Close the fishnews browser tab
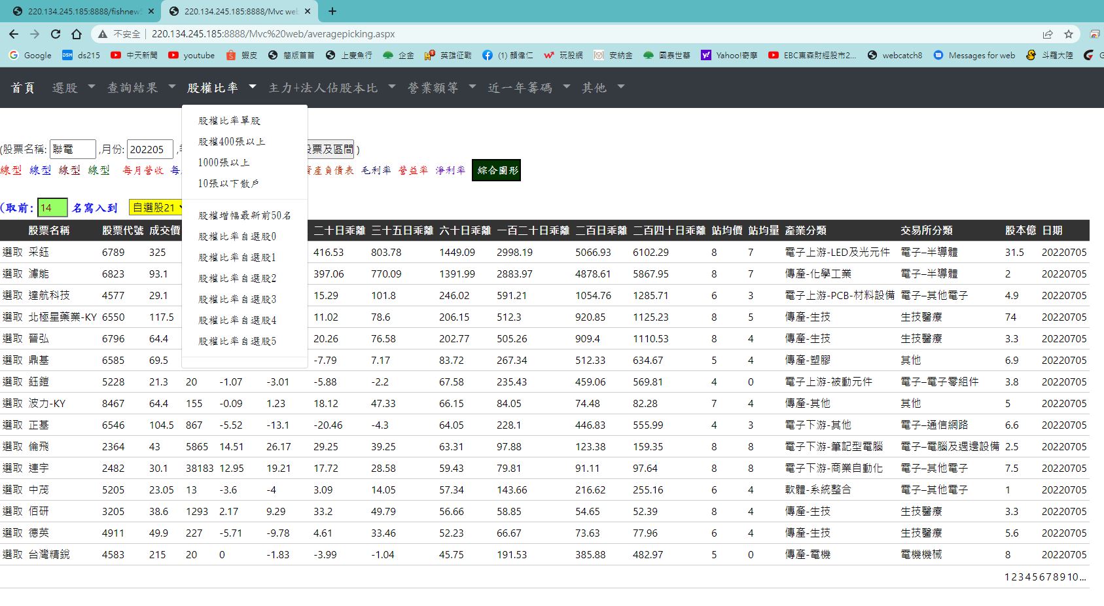1104x606 pixels. [x=151, y=11]
